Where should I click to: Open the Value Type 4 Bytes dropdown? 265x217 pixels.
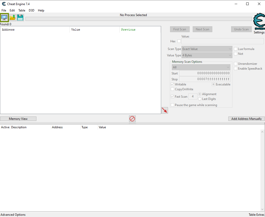click(207, 55)
